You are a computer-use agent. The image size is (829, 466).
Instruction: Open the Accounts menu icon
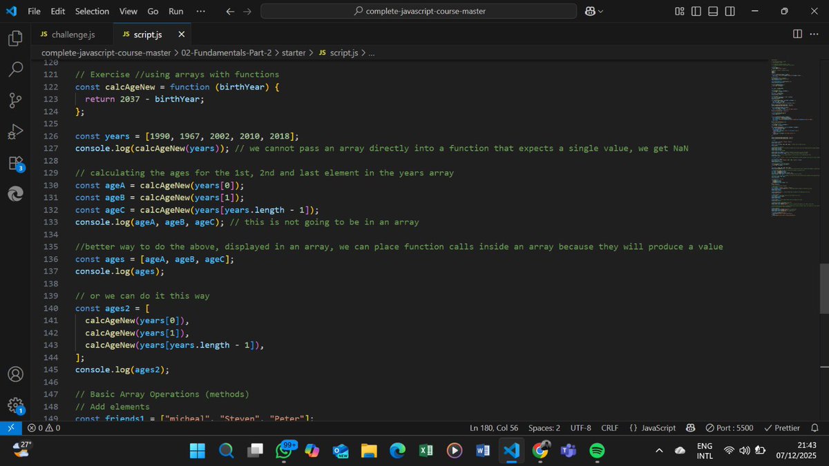(15, 374)
